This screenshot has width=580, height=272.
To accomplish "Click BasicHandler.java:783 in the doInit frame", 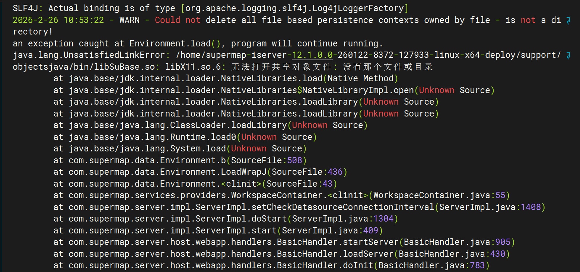I will 431,265.
